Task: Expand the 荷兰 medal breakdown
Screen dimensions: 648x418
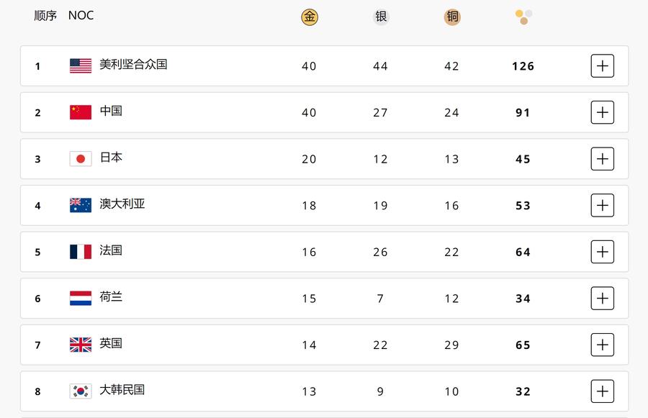Action: pos(602,299)
